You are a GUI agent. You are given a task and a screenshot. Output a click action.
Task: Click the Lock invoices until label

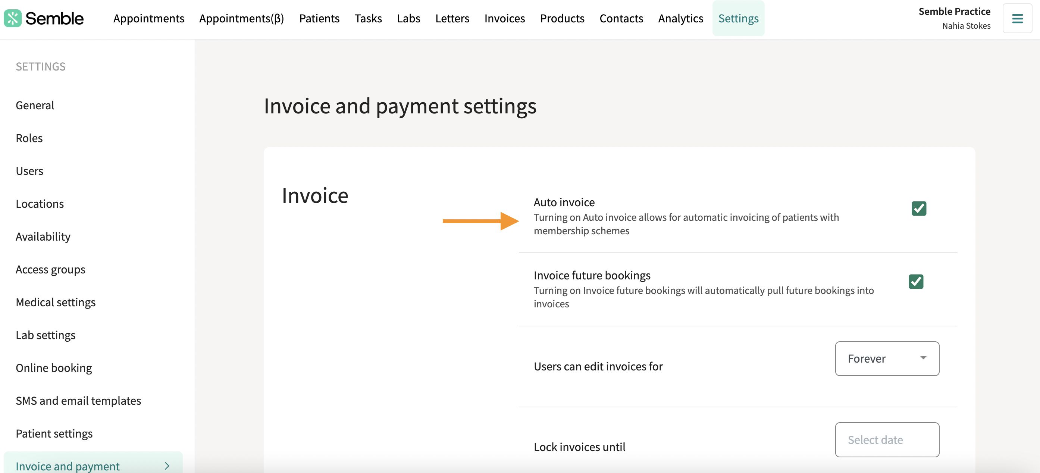[579, 447]
